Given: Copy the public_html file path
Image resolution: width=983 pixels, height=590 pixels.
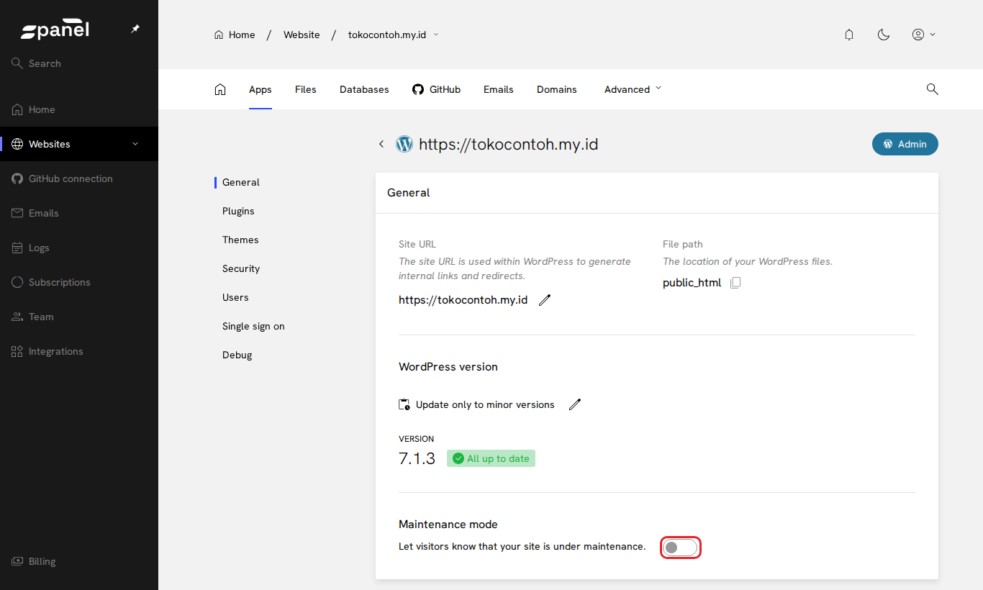Looking at the screenshot, I should [x=735, y=283].
